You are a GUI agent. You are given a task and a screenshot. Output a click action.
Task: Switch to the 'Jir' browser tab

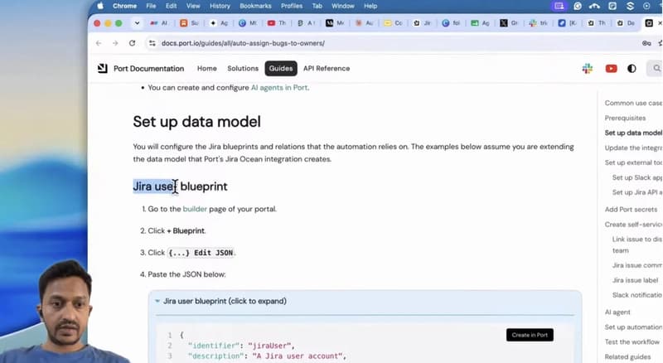point(422,23)
